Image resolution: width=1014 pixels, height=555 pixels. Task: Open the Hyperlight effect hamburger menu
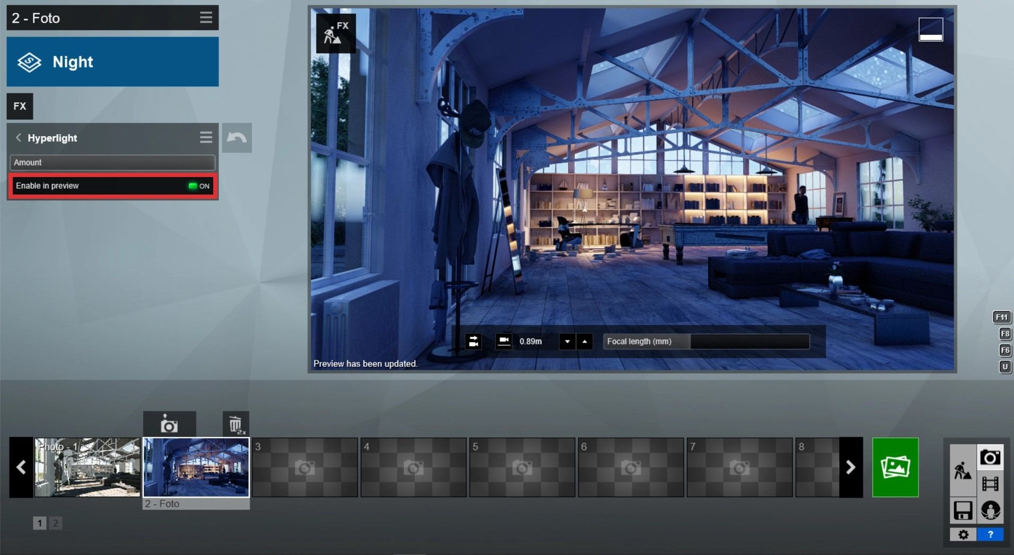tap(206, 138)
